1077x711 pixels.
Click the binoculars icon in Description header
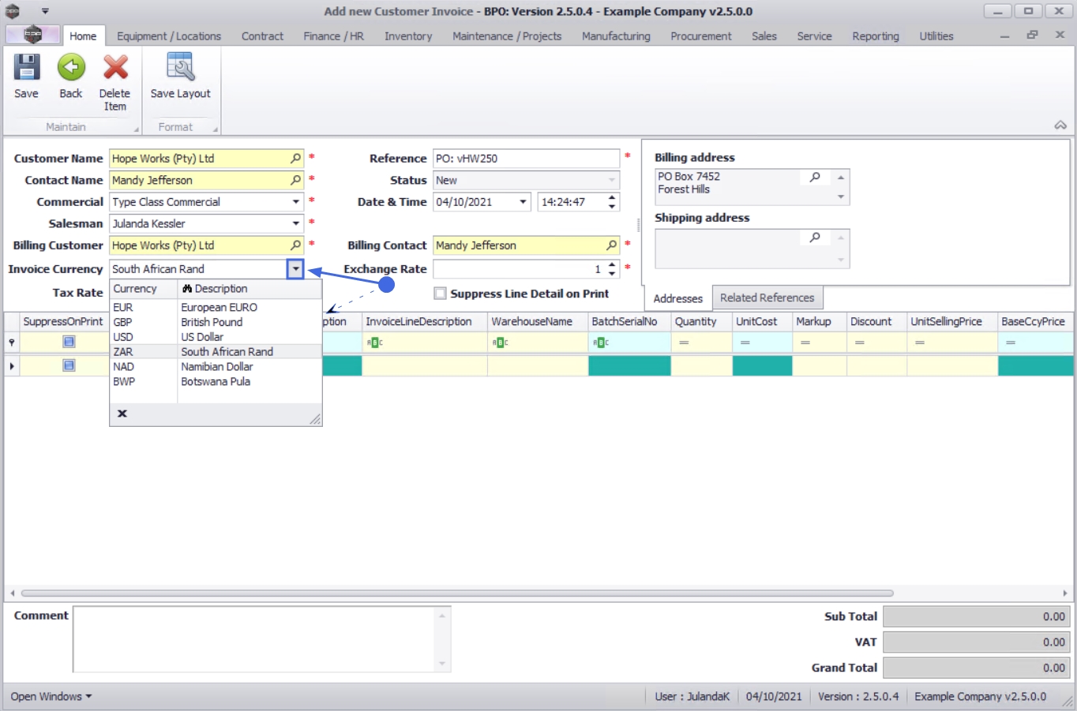(x=187, y=289)
